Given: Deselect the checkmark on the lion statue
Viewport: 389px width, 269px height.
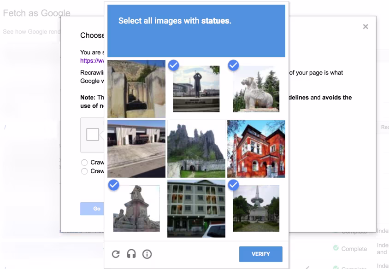Looking at the screenshot, I should point(233,66).
